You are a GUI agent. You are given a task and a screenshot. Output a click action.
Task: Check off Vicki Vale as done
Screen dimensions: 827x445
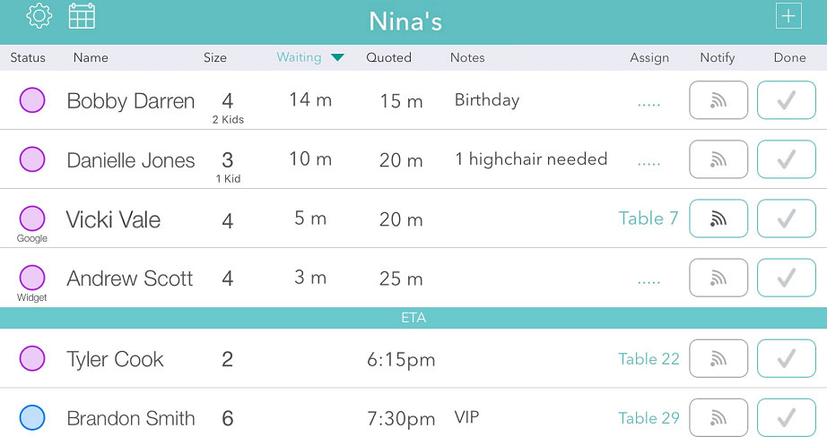pyautogui.click(x=787, y=218)
